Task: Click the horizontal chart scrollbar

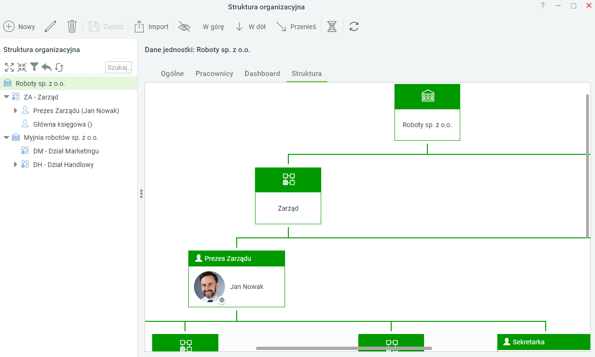Action: click(x=344, y=349)
